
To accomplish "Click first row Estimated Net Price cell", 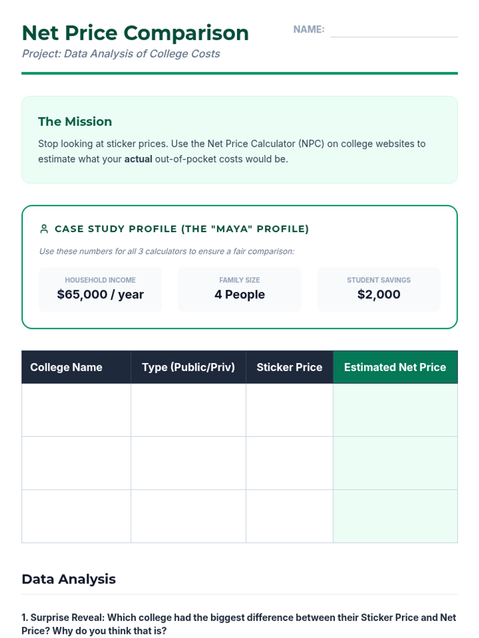I will point(395,410).
